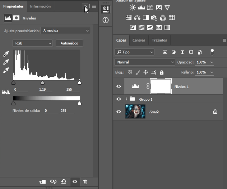Click the Automático button
The image size is (227, 189).
[x=69, y=43]
